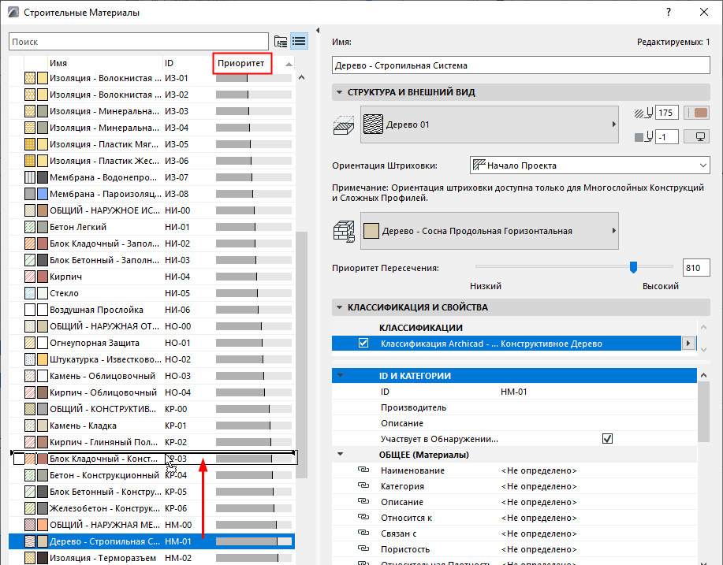The height and width of the screenshot is (565, 723).
Task: Click fill icon of Огнеупорная Защита row
Action: [x=30, y=343]
